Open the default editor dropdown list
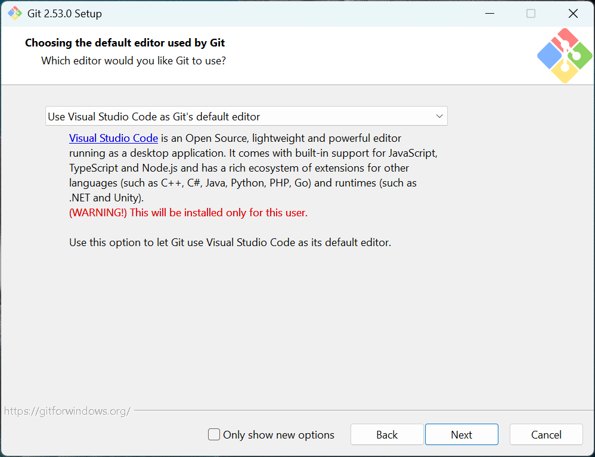The width and height of the screenshot is (595, 457). click(246, 116)
